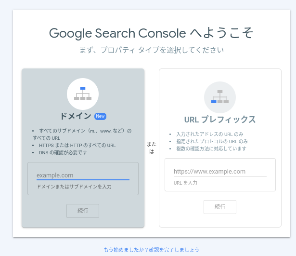Focus the example.com domain input field
This screenshot has width=296, height=256.
[83, 175]
